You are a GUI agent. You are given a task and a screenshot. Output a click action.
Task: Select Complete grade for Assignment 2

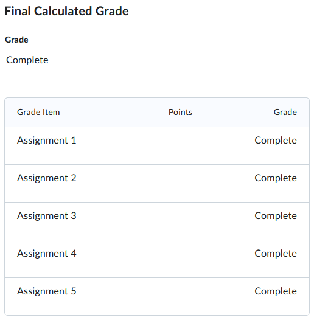276,178
